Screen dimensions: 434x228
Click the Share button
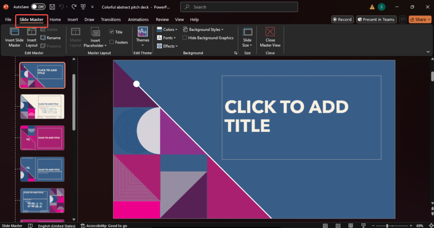[x=420, y=19]
